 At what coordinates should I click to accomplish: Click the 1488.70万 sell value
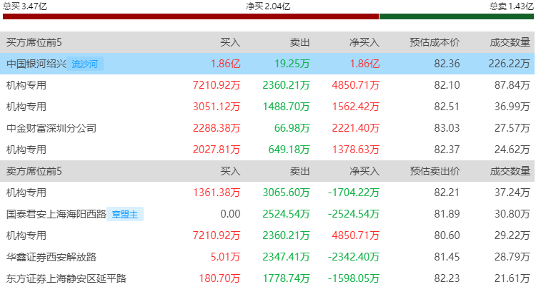click(286, 107)
